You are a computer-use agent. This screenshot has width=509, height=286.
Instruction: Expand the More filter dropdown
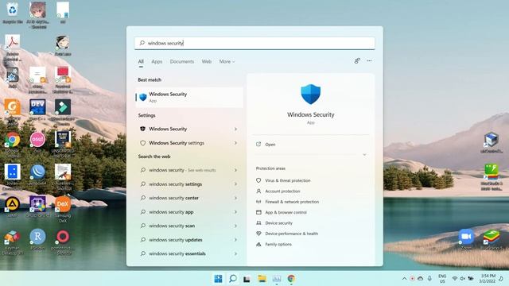[227, 61]
